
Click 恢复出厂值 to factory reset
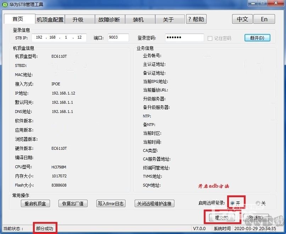[73, 203]
